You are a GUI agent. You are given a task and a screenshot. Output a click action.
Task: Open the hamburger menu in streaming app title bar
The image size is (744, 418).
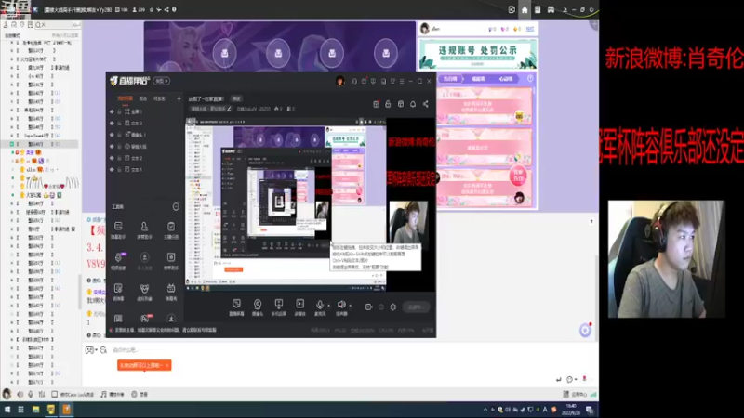click(x=402, y=81)
